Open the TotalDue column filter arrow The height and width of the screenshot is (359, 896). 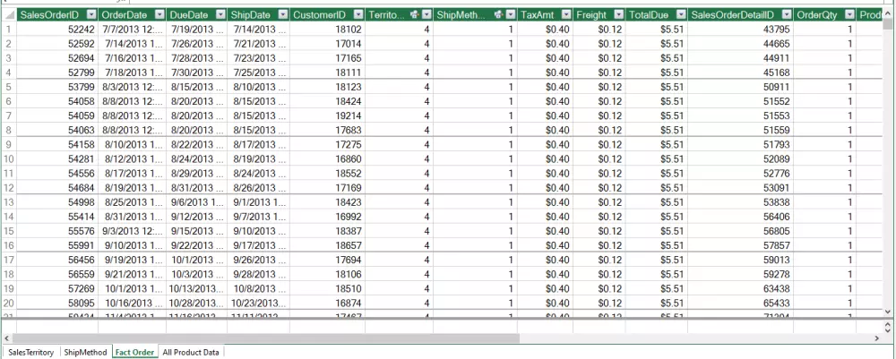681,15
